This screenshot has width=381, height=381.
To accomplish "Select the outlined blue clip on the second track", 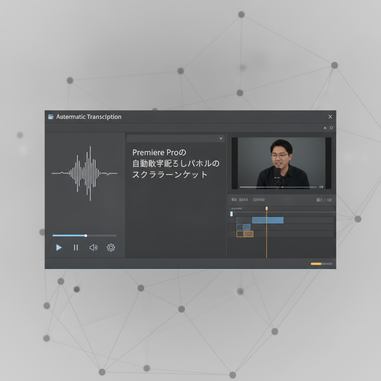I will point(240,227).
